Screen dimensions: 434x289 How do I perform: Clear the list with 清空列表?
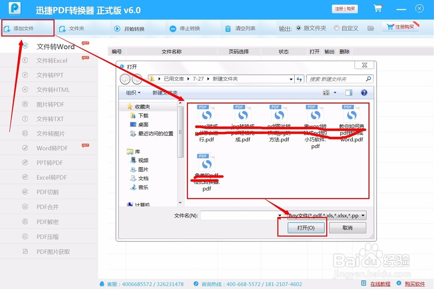click(240, 29)
